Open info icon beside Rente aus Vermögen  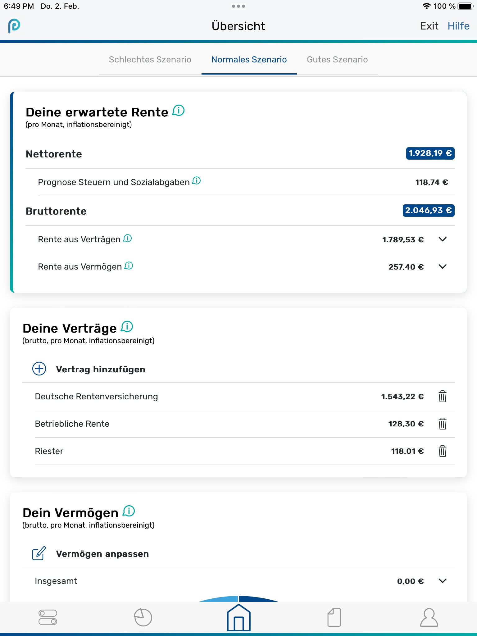(x=129, y=266)
